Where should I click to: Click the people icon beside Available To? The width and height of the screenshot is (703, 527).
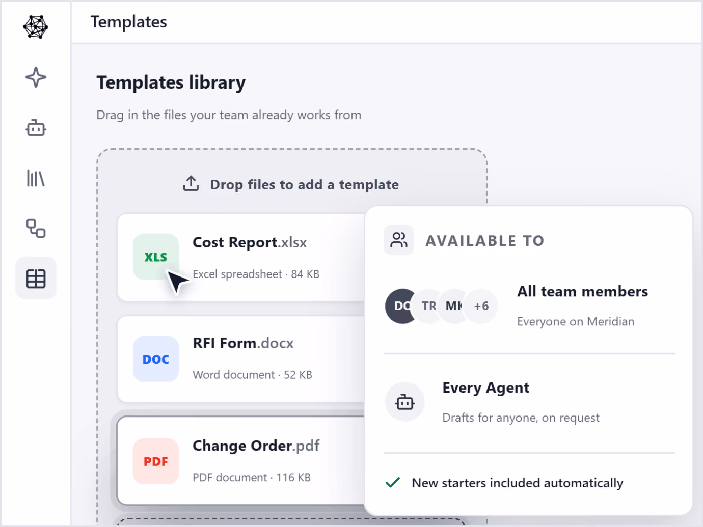point(399,240)
